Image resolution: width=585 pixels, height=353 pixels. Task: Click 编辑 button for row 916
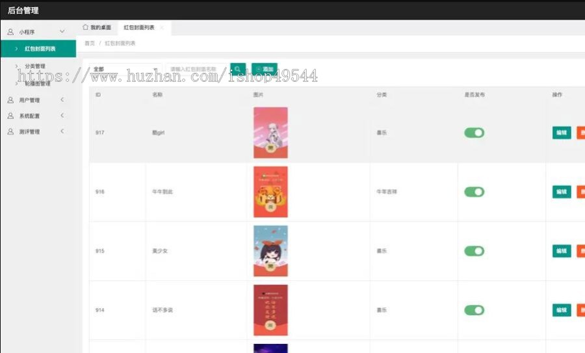pyautogui.click(x=562, y=192)
